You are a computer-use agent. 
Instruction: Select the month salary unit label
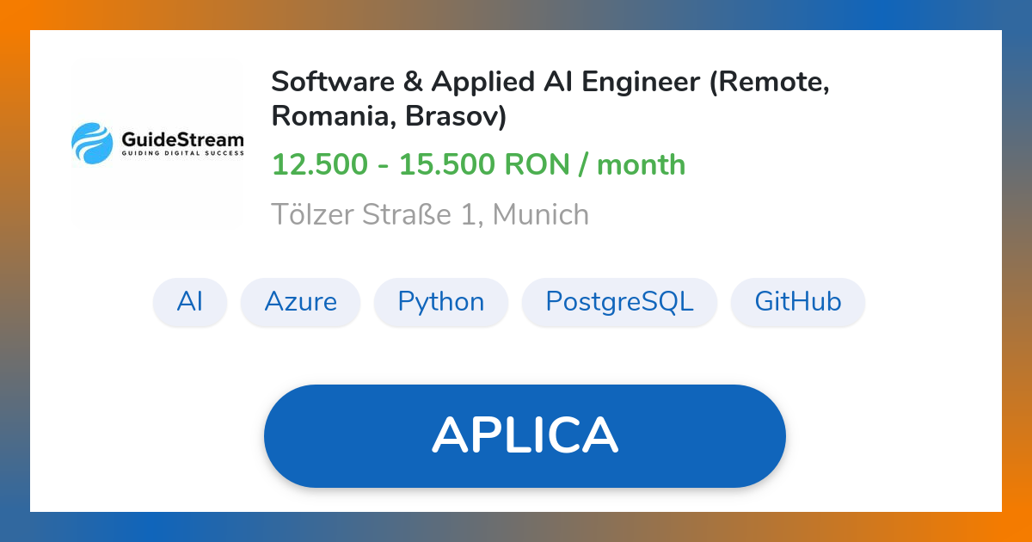(x=642, y=163)
